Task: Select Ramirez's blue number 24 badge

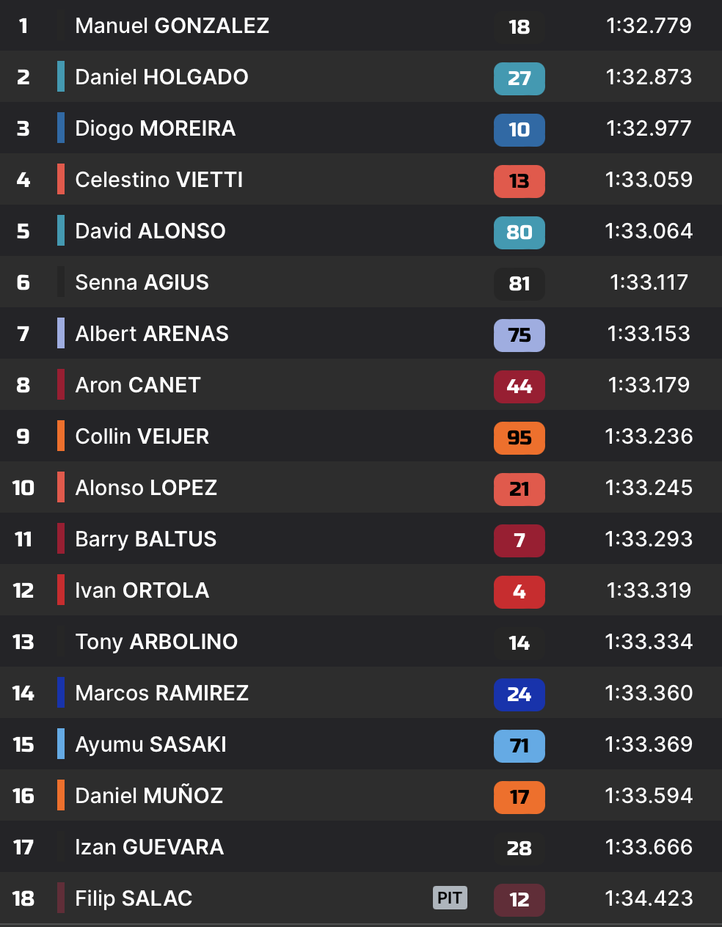Action: click(x=519, y=695)
